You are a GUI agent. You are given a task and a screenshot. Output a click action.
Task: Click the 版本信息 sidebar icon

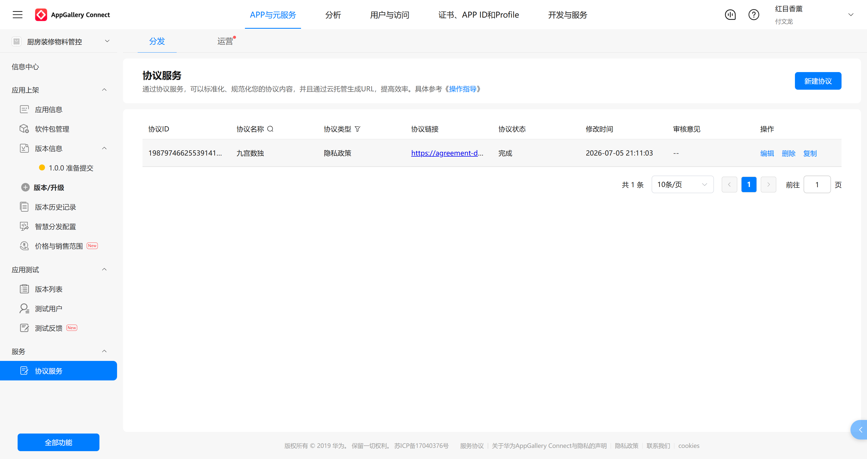[24, 148]
